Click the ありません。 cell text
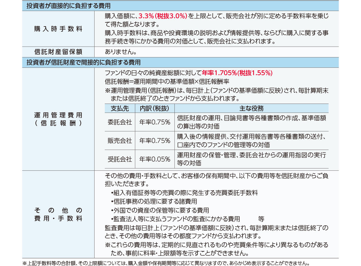 coord(121,52)
